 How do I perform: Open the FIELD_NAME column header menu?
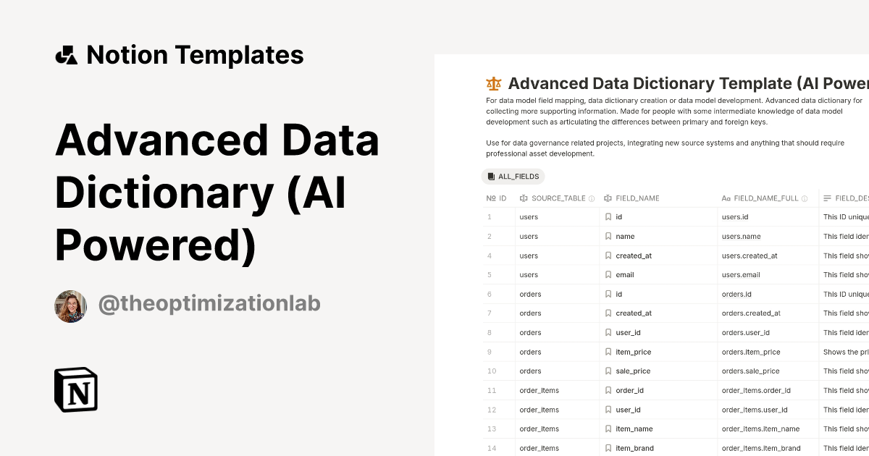[637, 198]
